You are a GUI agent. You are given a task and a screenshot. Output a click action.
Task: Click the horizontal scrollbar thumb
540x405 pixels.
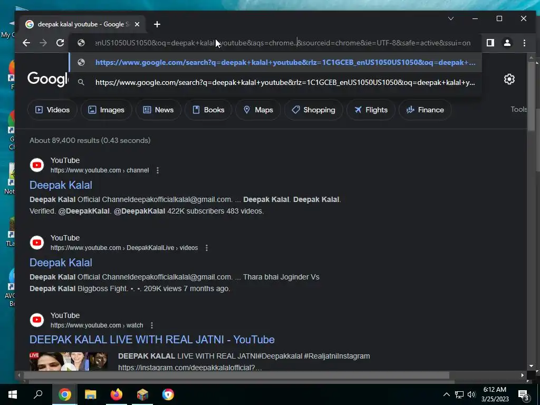(236, 375)
